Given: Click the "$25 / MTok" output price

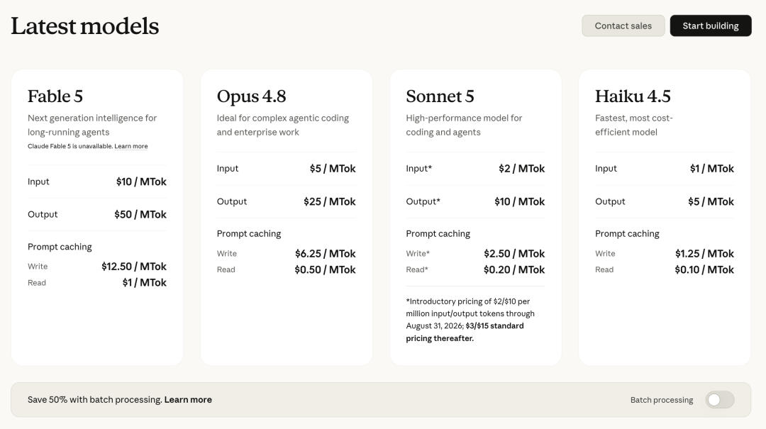Looking at the screenshot, I should click(x=330, y=201).
